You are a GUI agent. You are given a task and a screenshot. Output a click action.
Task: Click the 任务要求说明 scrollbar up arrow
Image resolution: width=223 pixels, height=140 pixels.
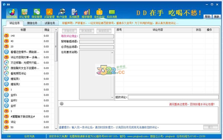(x=112, y=53)
